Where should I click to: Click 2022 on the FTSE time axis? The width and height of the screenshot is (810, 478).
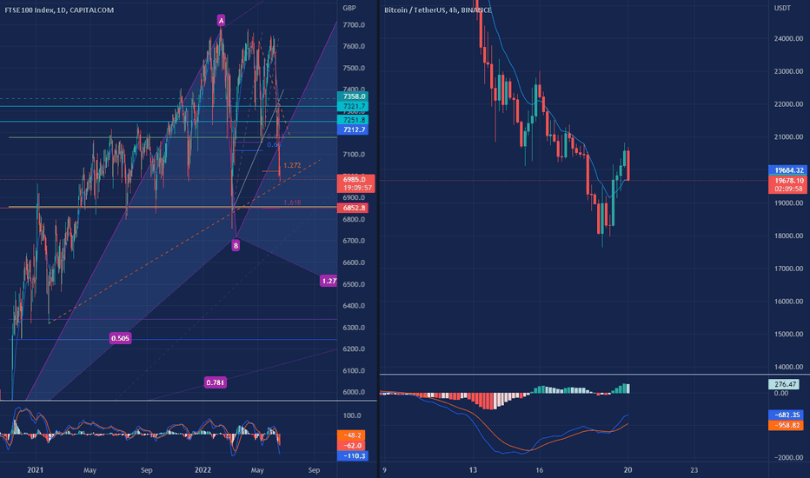(x=202, y=469)
